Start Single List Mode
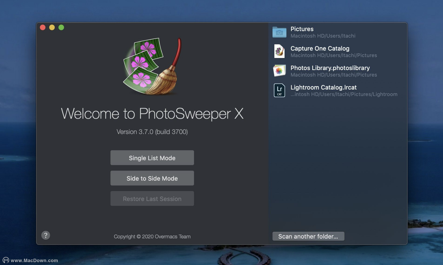Viewport: 443px width, 265px height. 152,158
